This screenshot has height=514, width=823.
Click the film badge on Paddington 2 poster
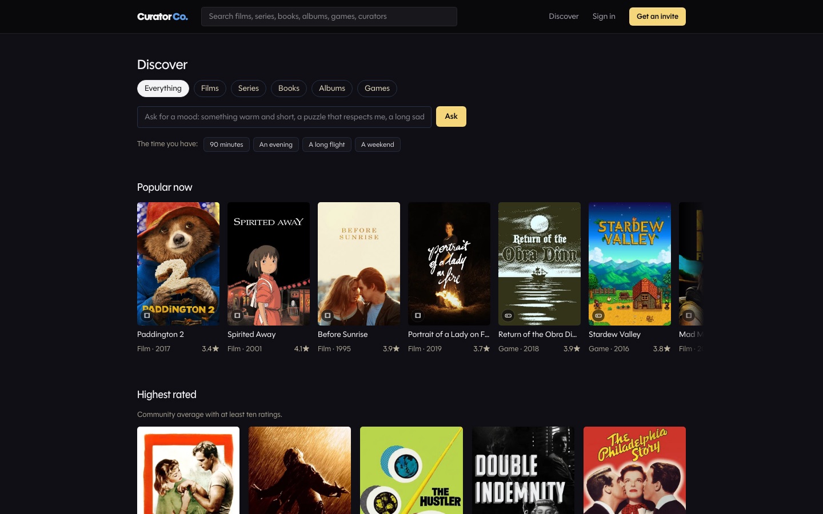click(147, 315)
